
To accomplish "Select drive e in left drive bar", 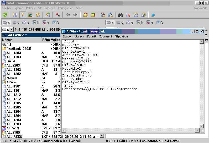I will point(26,23).
